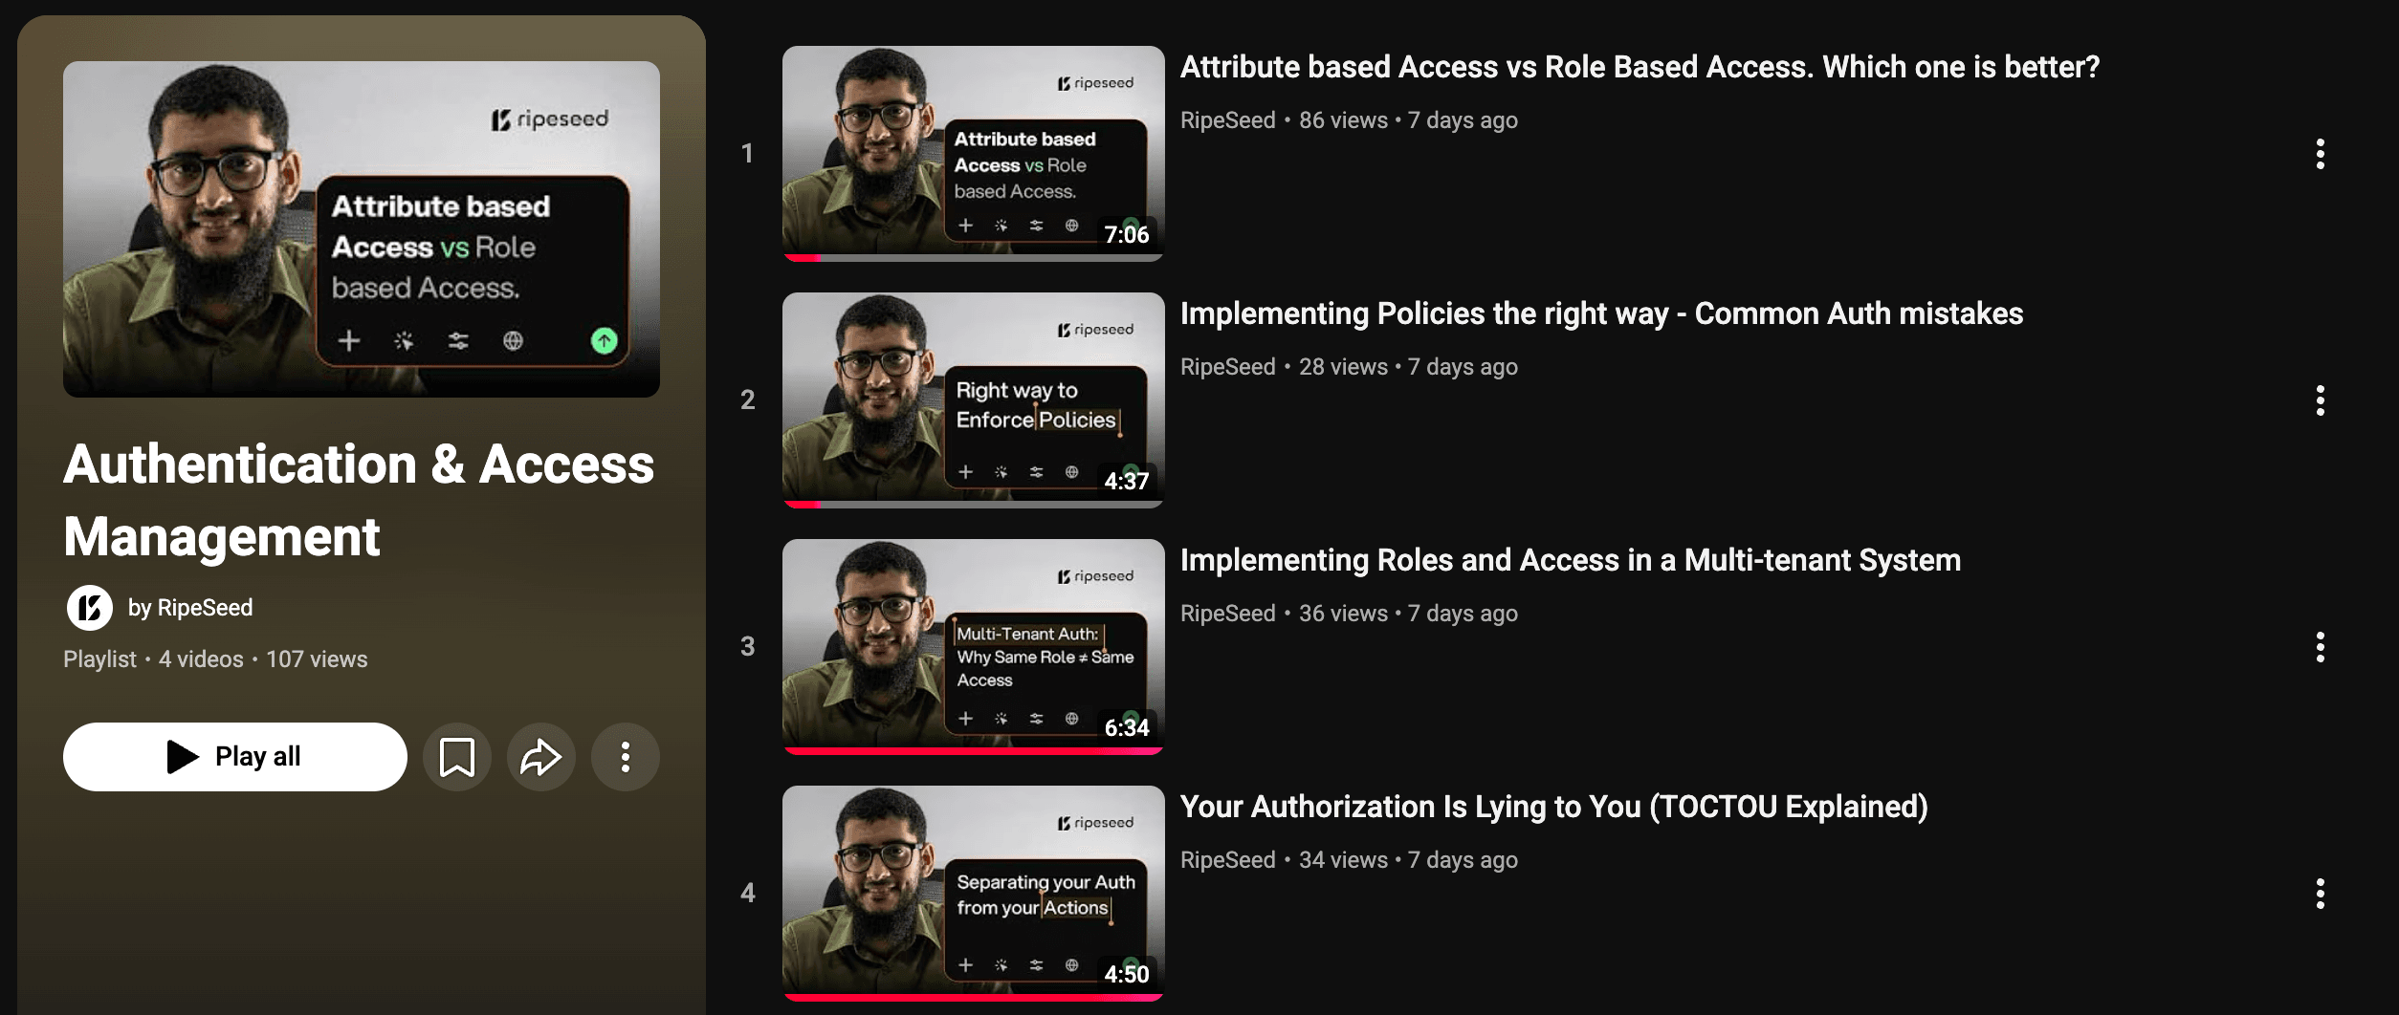This screenshot has width=2399, height=1015.
Task: Click the RipeSeed channel avatar icon
Action: tap(90, 608)
